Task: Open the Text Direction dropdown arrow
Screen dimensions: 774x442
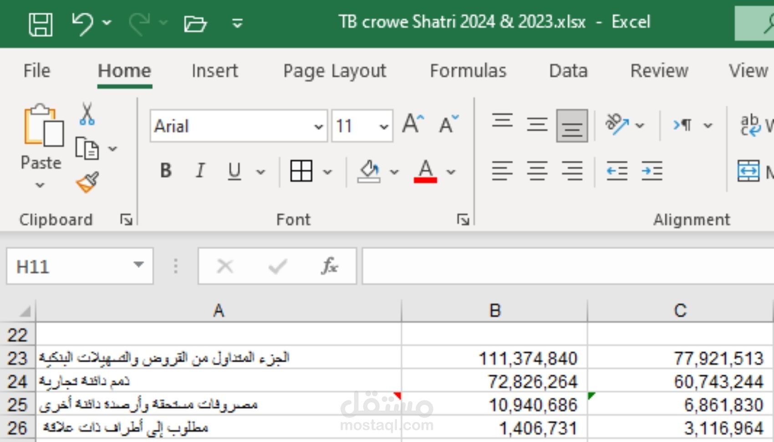Action: click(x=708, y=125)
